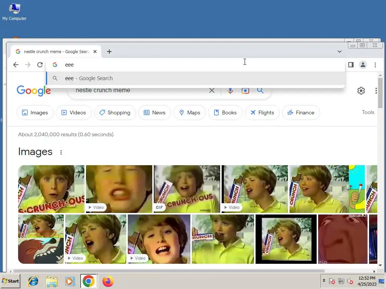Open Google quick settings gear
The image size is (386, 289).
point(361,91)
